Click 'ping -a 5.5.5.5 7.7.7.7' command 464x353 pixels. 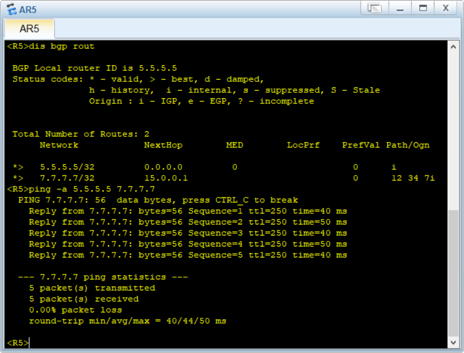coord(92,189)
